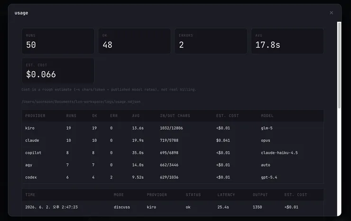Click the claude-haiku-4.5 model cell

pos(279,153)
